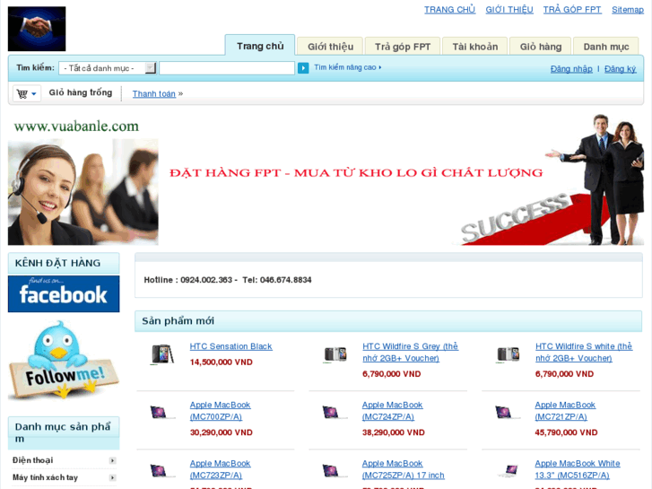Click the Danh mục sản phẩm sidebar header
Screen dimensions: 652x489
pos(64,432)
